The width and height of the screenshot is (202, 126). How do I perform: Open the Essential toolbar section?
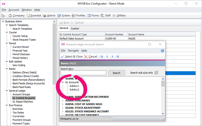tap(34, 16)
